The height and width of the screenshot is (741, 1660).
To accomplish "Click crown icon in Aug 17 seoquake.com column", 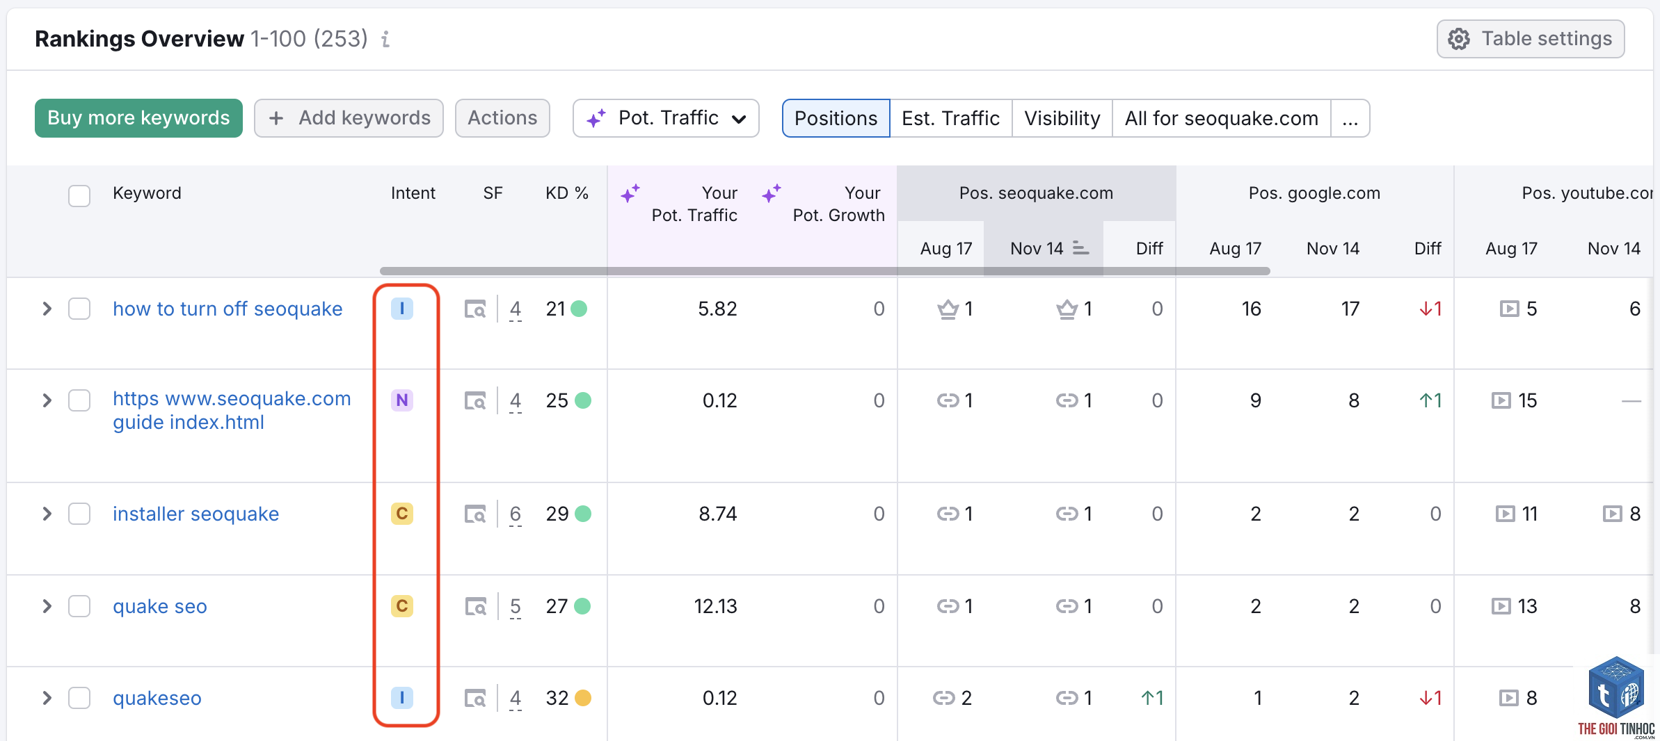I will [948, 309].
